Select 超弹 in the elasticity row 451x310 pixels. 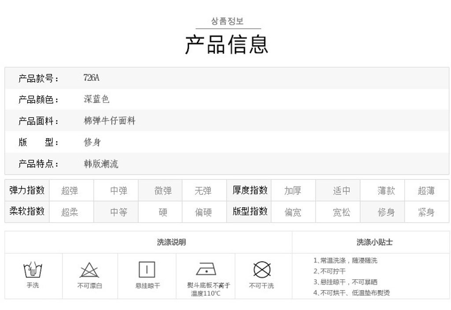coord(70,191)
